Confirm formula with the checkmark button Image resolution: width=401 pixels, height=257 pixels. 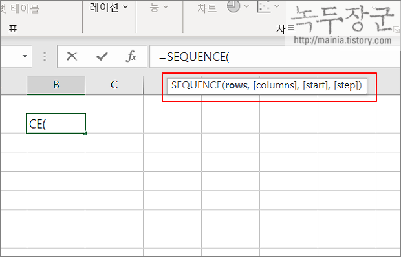point(102,56)
